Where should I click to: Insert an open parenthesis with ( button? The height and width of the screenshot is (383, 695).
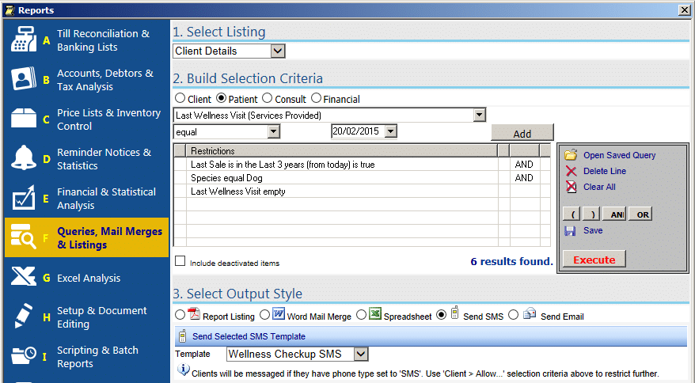572,214
